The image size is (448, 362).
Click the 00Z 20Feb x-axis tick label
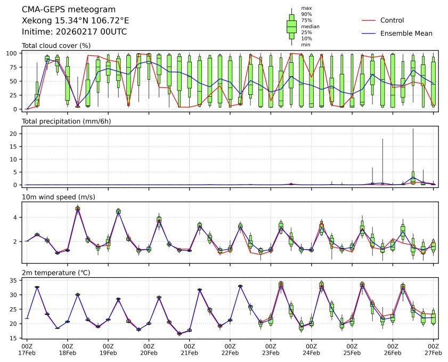tap(149, 349)
